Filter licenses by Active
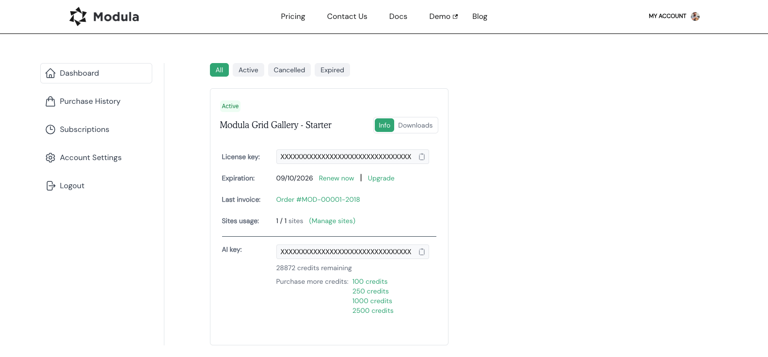This screenshot has width=768, height=357. point(248,70)
